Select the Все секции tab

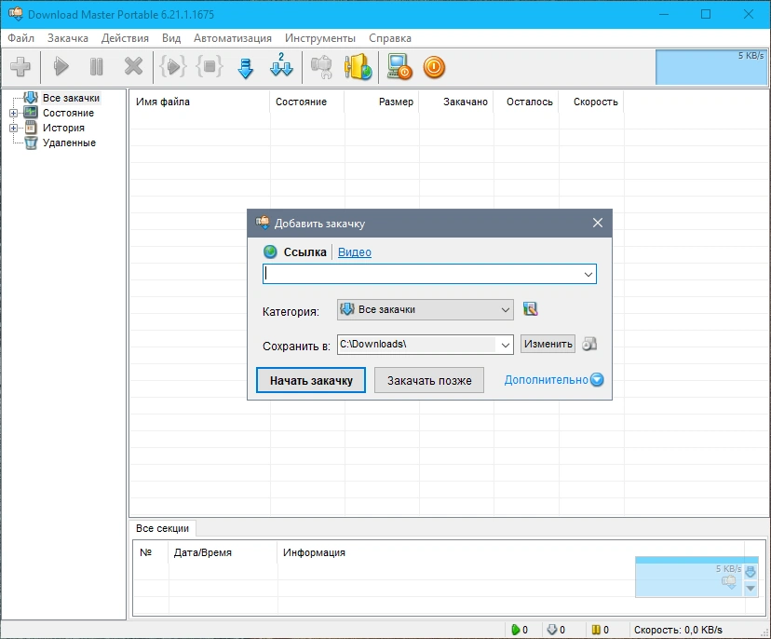pyautogui.click(x=162, y=528)
